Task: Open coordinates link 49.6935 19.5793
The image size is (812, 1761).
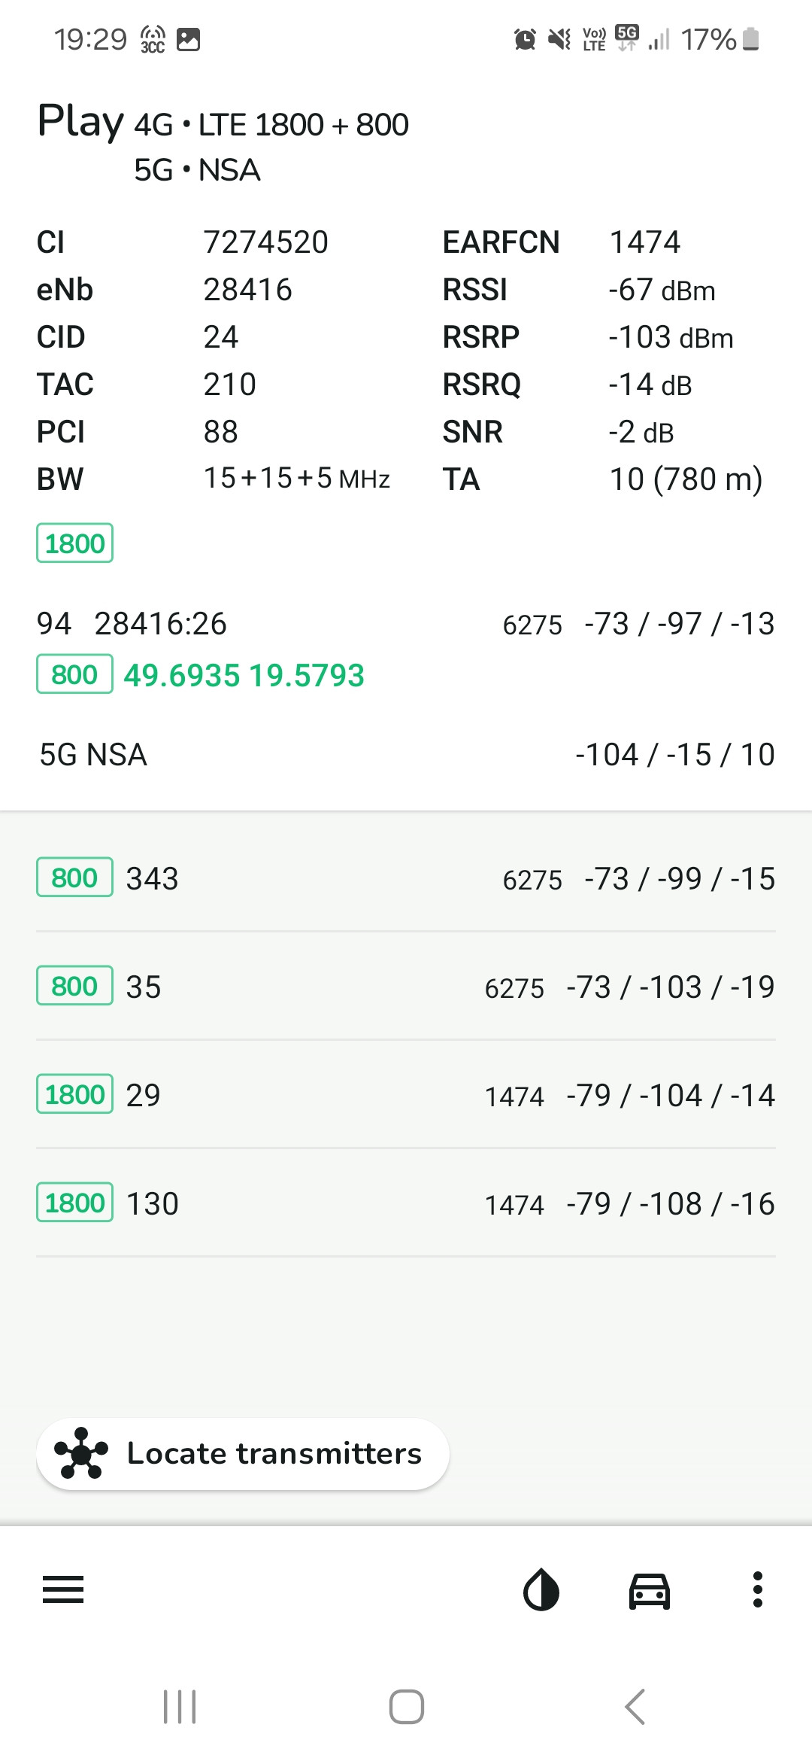Action: (x=244, y=675)
